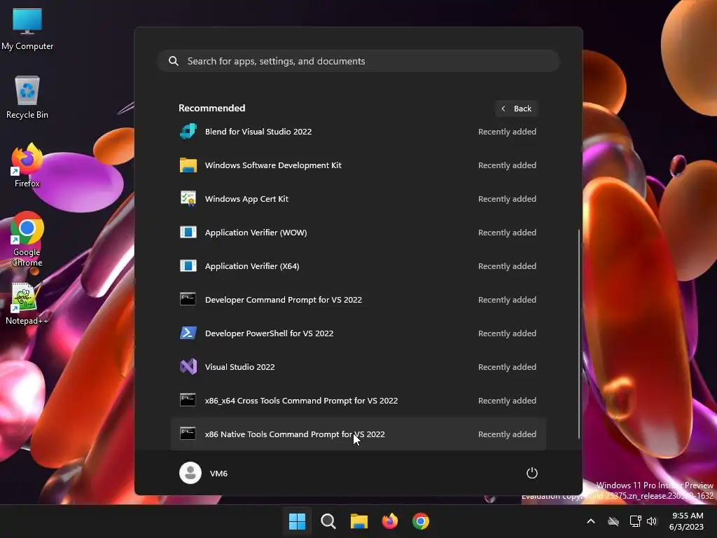Launch Developer PowerShell for VS 2022 icon
Screen dimensions: 717x538
tap(188, 333)
